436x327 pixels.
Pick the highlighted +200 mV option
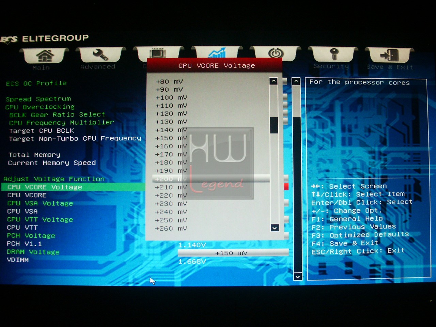click(211, 179)
